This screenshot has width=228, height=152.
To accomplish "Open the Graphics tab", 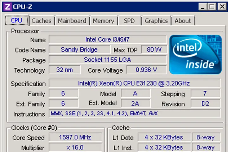I will [x=156, y=21].
